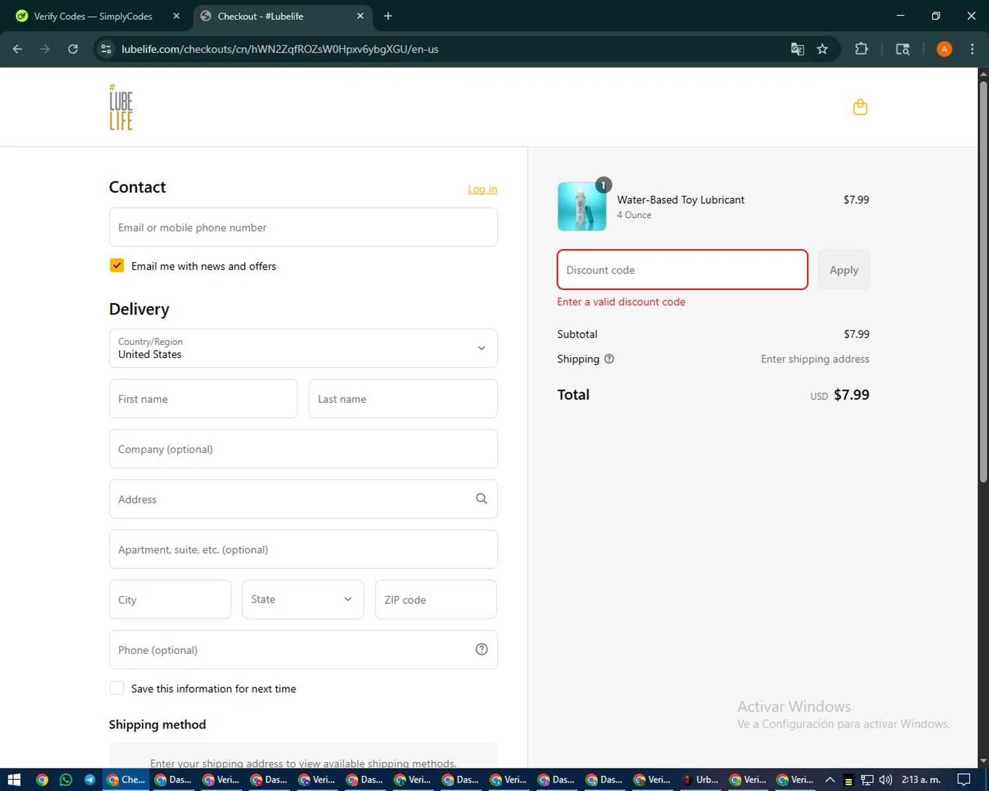Screen dimensions: 989x791
Task: Click the browser forward arrow
Action: [45, 49]
